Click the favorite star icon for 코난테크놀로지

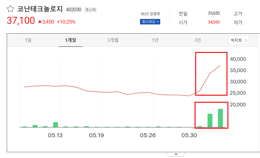click(x=10, y=9)
